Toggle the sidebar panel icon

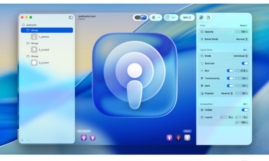click(x=71, y=18)
